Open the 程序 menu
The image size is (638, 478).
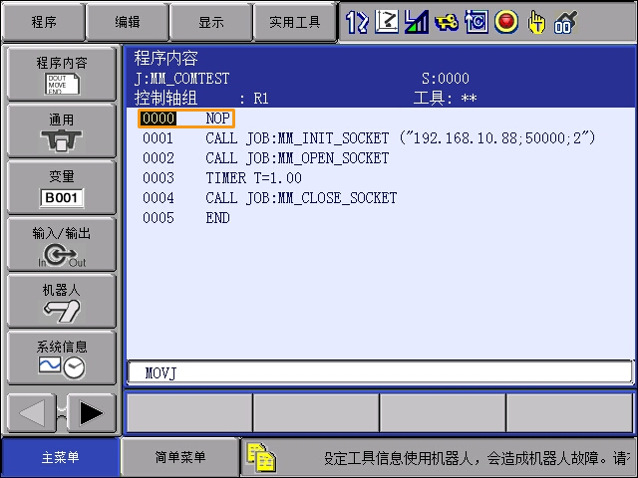[x=44, y=22]
